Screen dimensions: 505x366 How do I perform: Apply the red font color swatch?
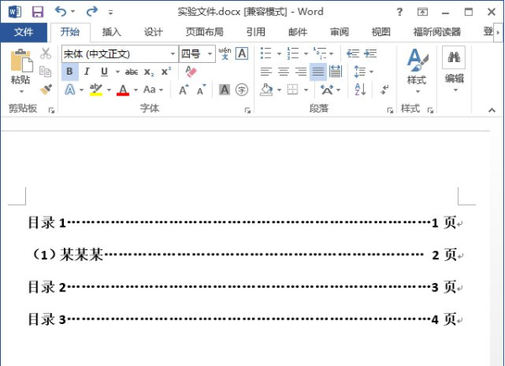[x=123, y=90]
